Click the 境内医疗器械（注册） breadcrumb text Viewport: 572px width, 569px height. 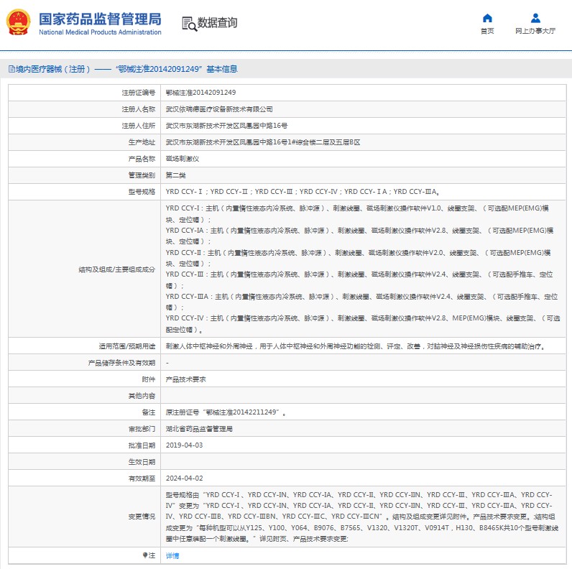pos(53,69)
